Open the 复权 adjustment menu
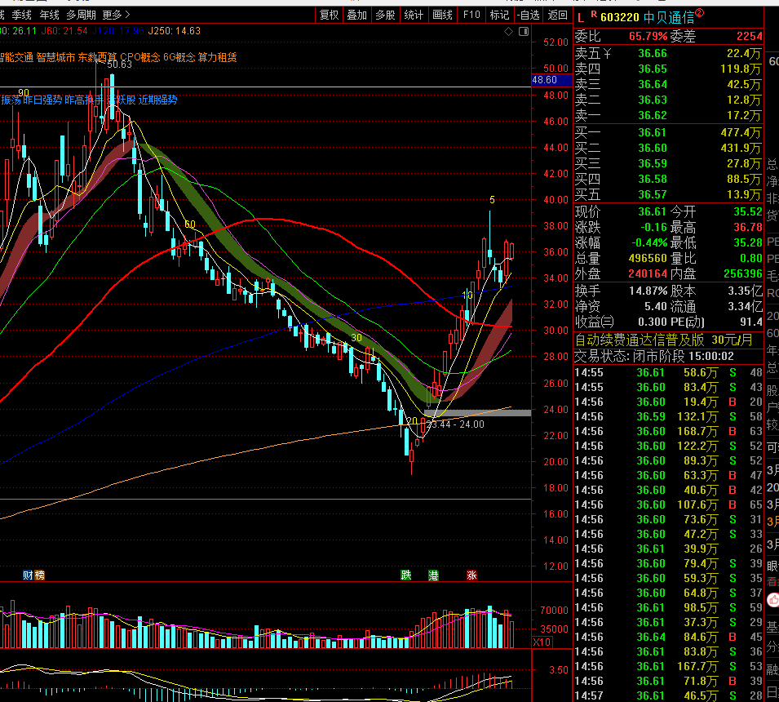779x702 pixels. point(329,15)
